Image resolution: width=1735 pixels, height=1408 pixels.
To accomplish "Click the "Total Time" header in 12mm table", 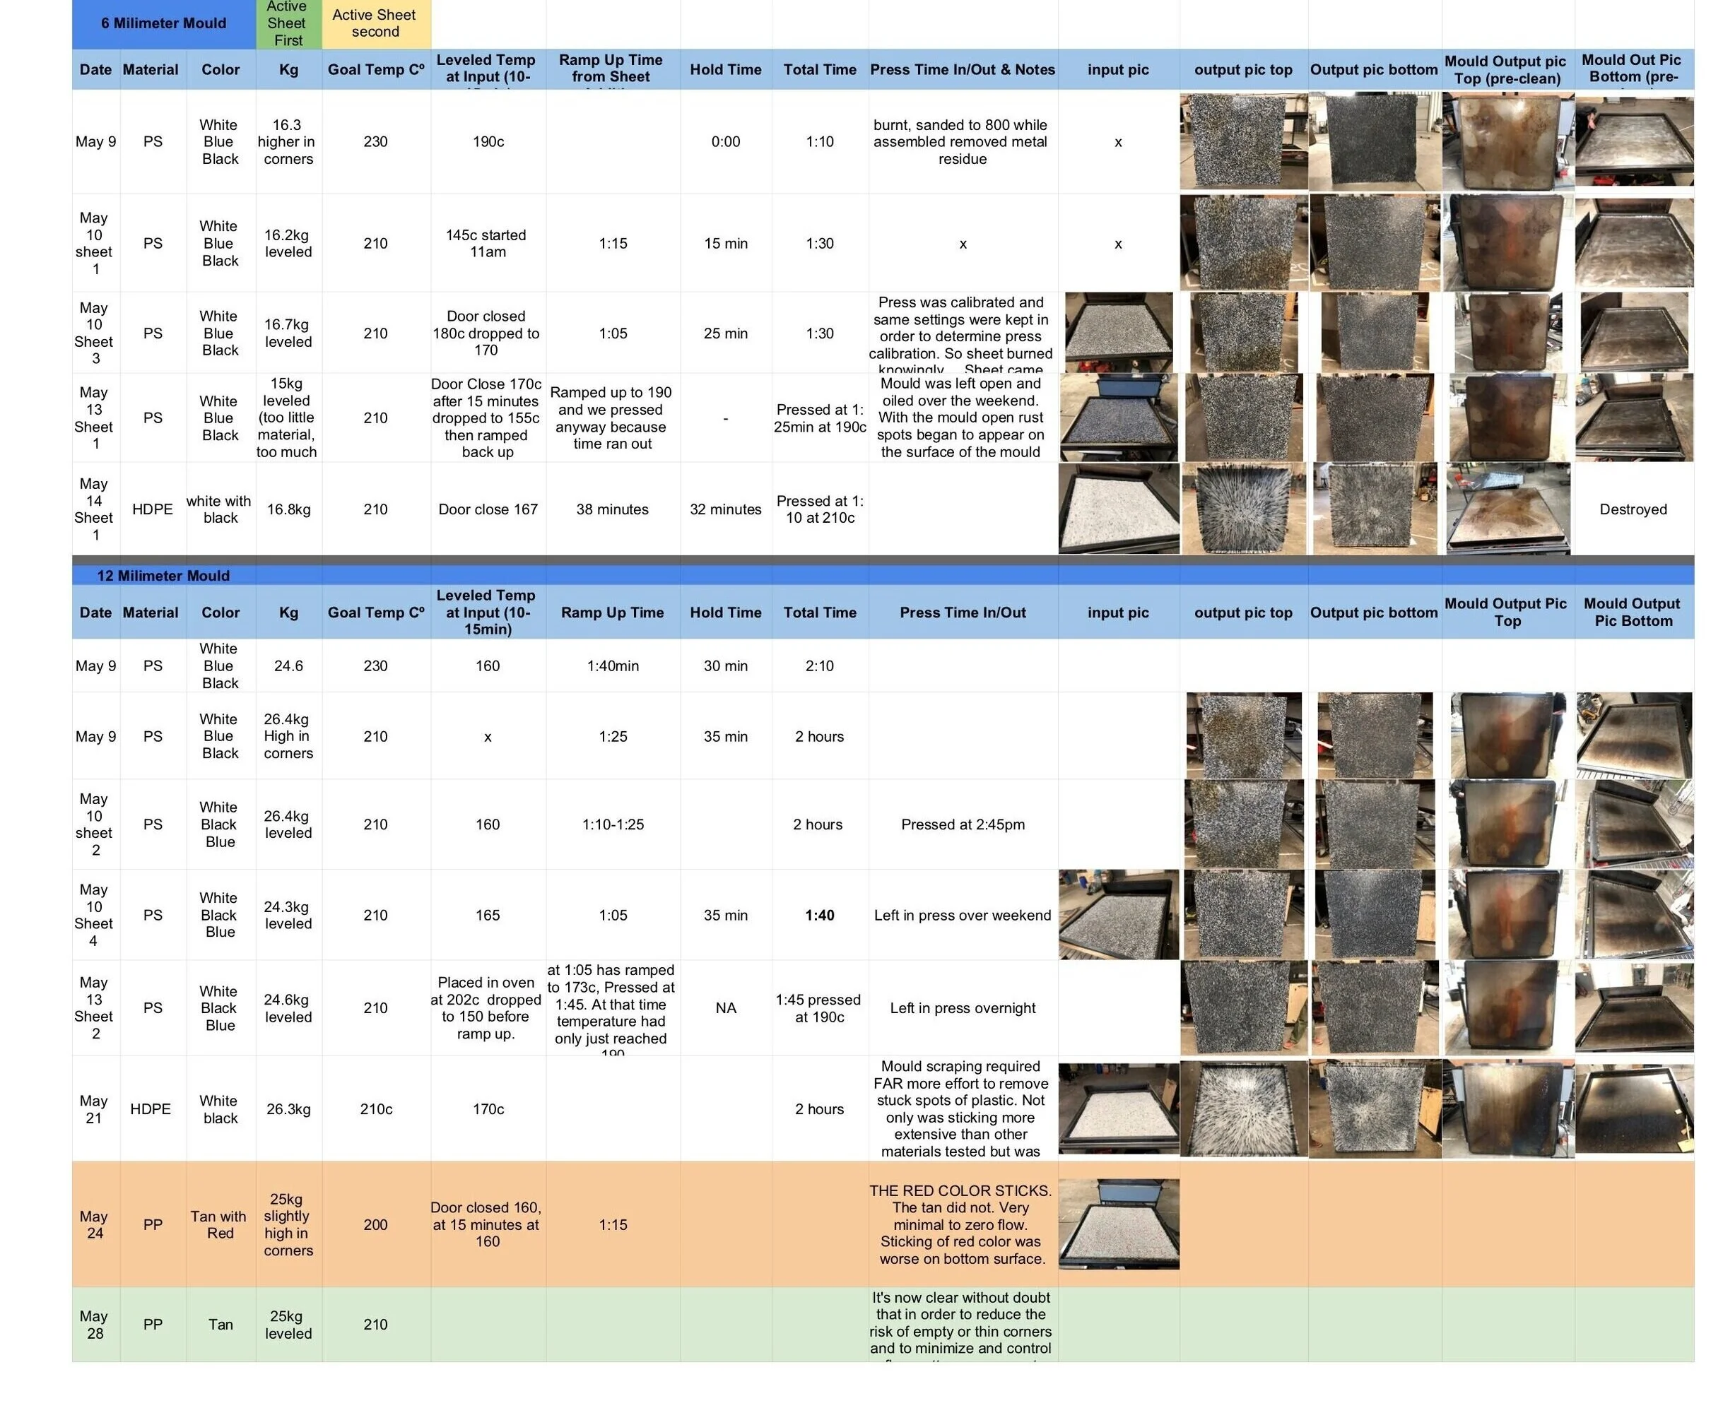I will pyautogui.click(x=820, y=613).
